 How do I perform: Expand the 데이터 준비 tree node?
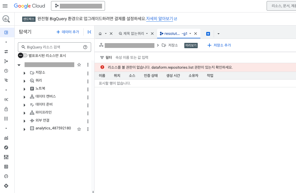coord(24,105)
